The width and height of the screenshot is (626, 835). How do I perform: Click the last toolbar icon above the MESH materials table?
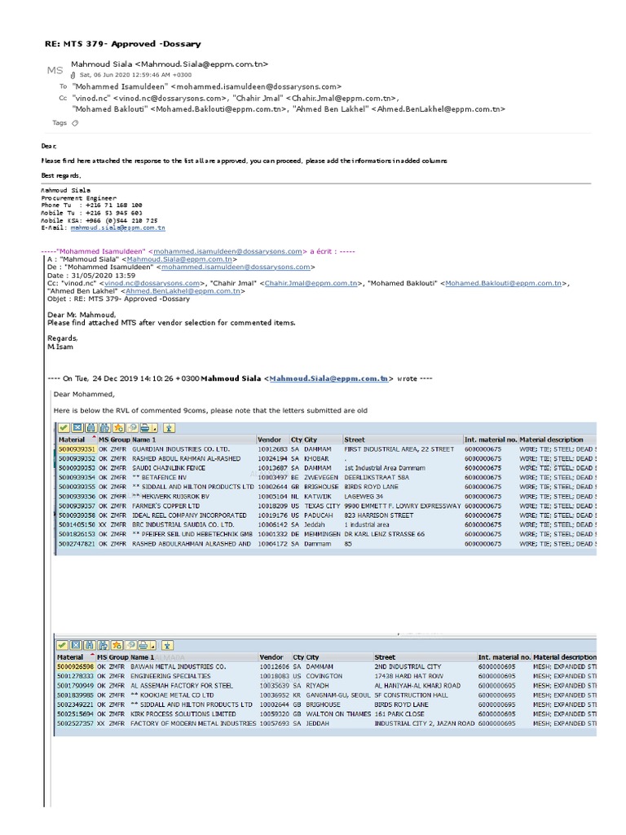click(167, 646)
